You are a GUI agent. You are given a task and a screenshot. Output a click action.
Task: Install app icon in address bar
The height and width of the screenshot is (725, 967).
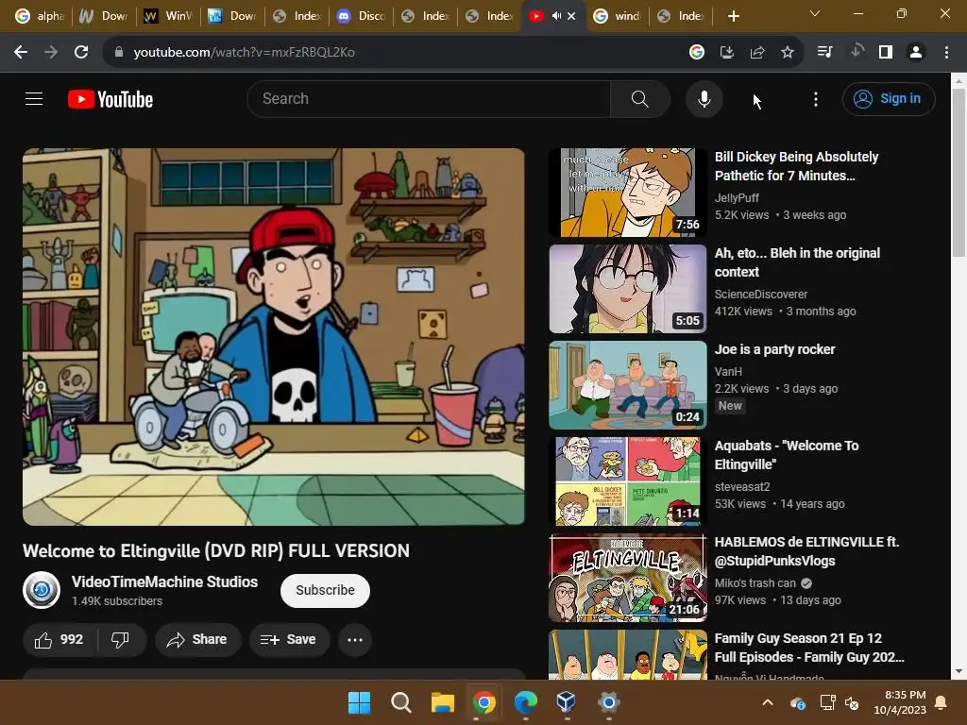click(x=727, y=53)
